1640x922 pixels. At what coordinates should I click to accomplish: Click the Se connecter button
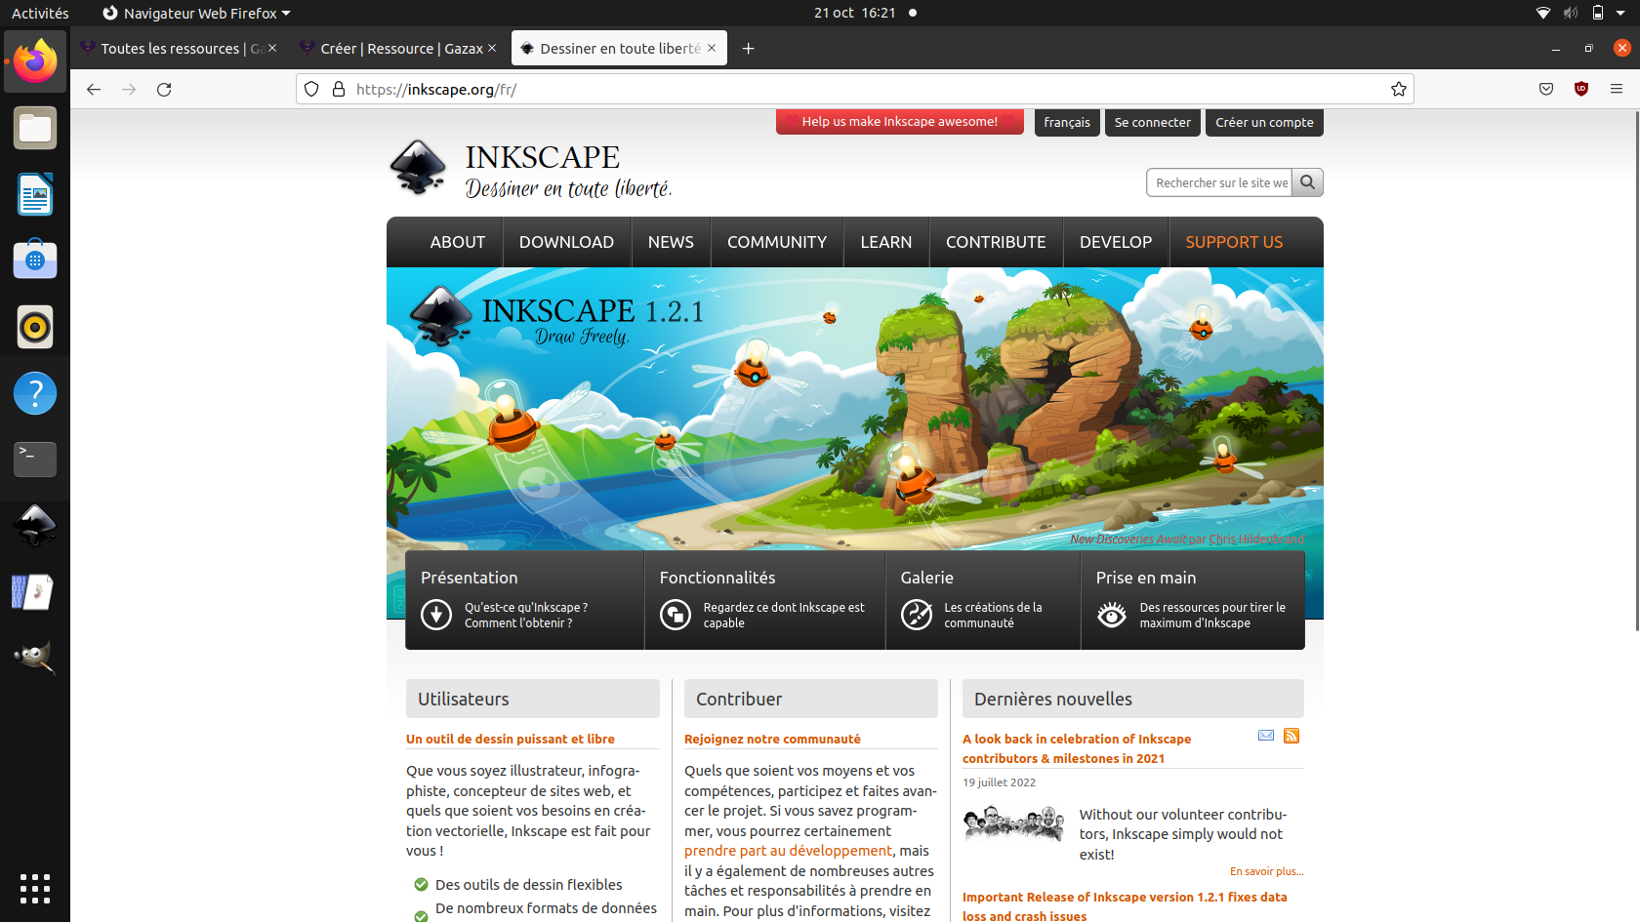[x=1152, y=123]
